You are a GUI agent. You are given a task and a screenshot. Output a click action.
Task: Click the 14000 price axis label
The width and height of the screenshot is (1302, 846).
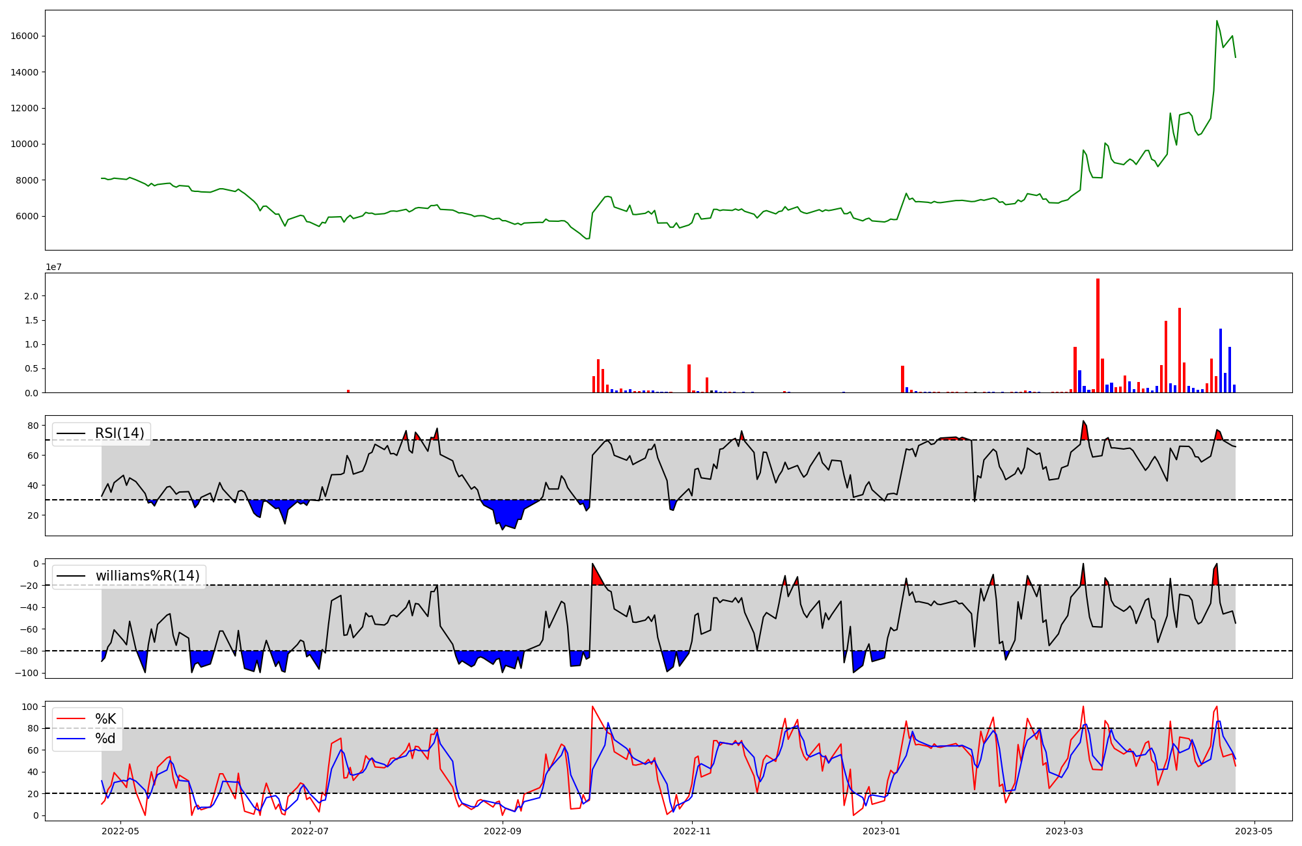coord(24,72)
